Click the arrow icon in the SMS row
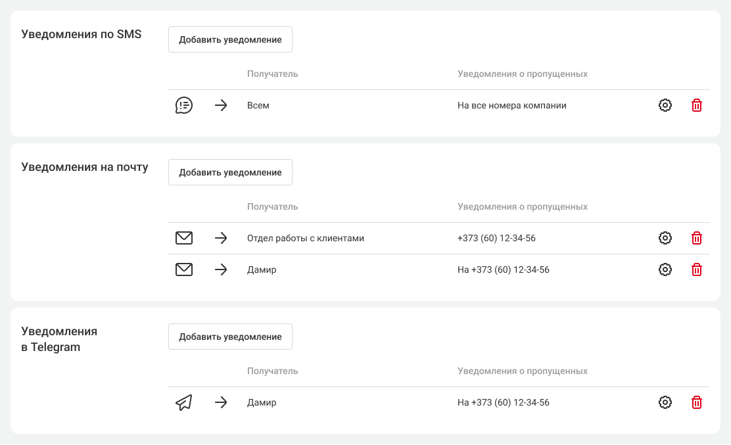Screen dimensions: 731x445 point(221,105)
